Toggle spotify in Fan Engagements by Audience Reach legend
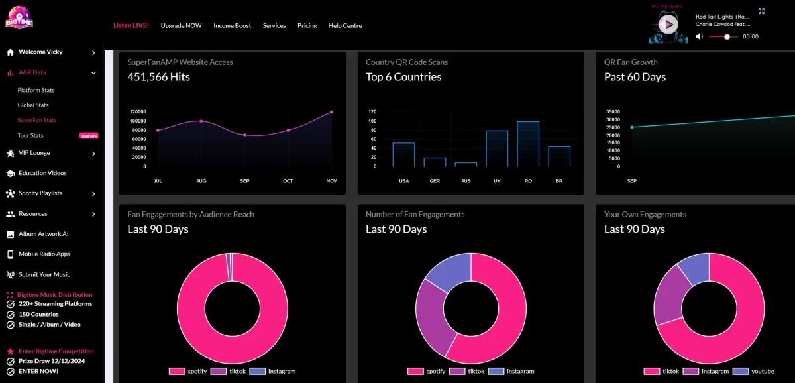Image resolution: width=795 pixels, height=383 pixels. [x=187, y=372]
